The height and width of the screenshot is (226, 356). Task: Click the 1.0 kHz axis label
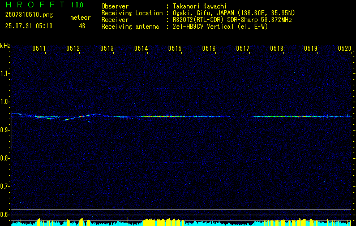(5, 102)
